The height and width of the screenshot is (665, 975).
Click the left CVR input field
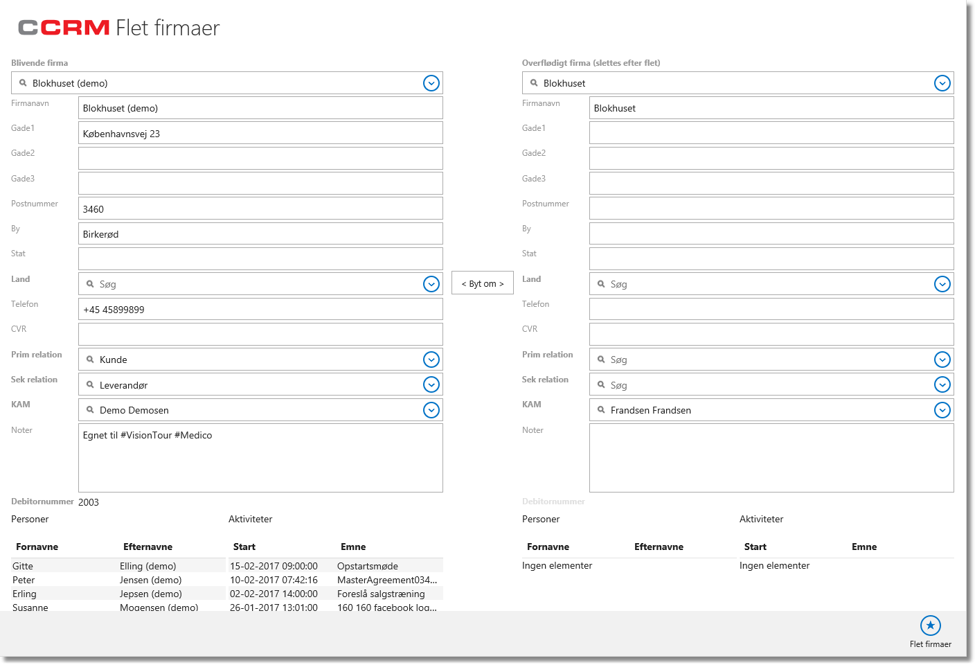pyautogui.click(x=260, y=334)
